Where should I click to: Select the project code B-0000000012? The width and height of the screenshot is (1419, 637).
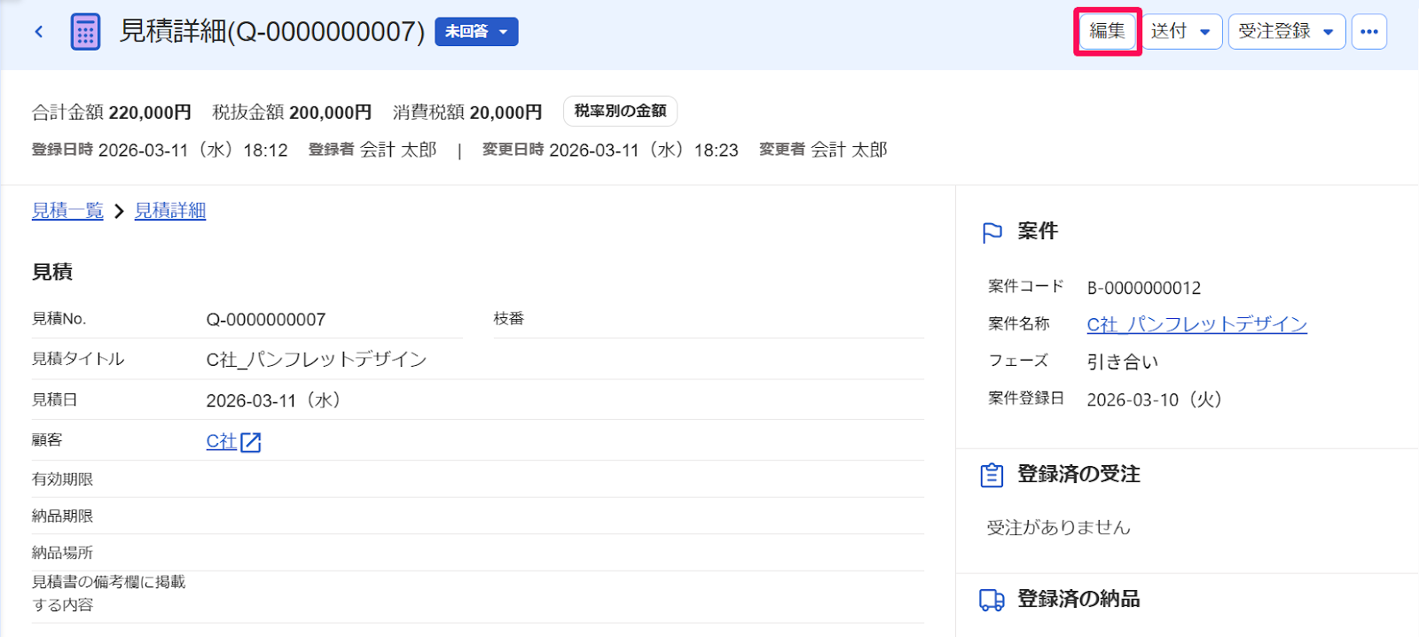pos(1144,288)
